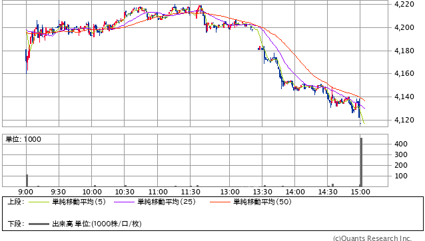Click the 10:00 time axis label
The height and width of the screenshot is (241, 425).
tap(92, 192)
